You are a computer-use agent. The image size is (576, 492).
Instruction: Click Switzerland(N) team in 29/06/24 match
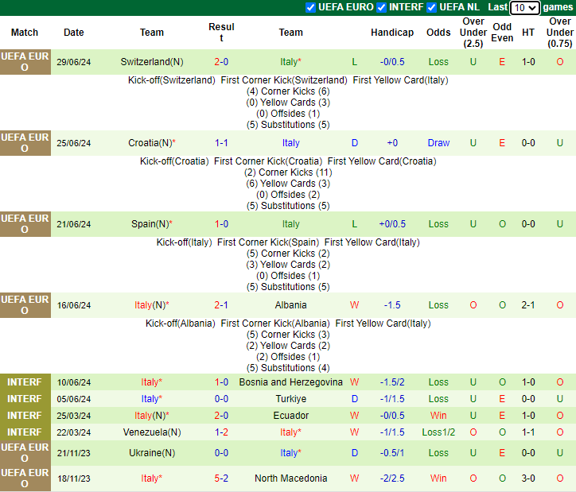(x=151, y=62)
